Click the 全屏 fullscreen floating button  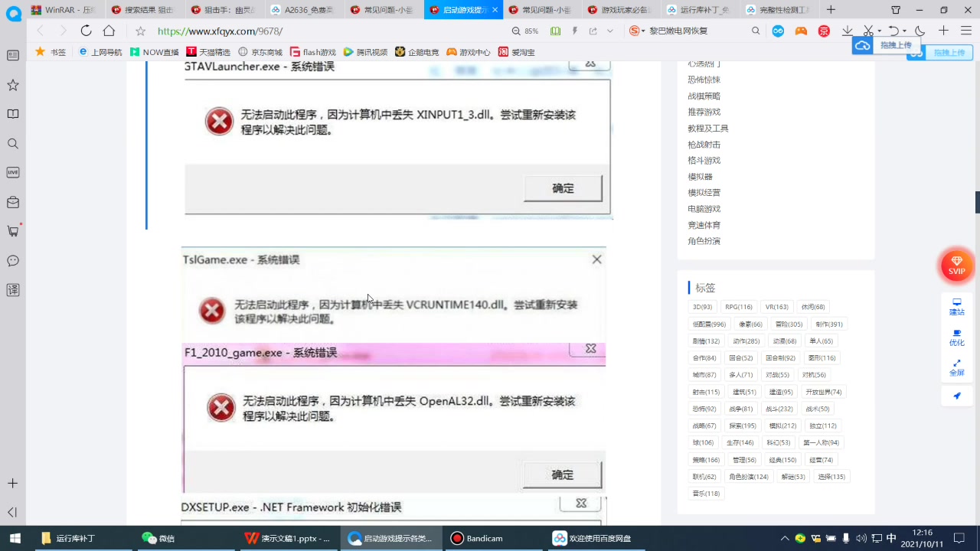point(957,367)
